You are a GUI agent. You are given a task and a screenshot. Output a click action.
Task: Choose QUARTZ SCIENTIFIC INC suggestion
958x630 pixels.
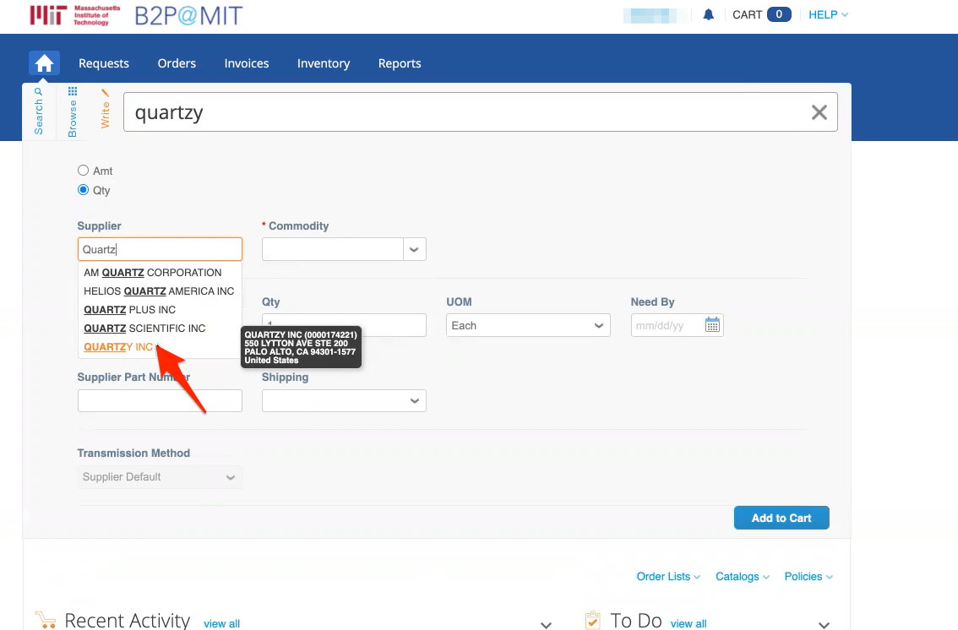(x=144, y=329)
